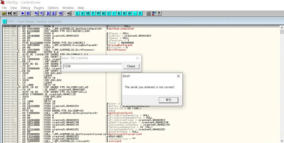This screenshot has width=284, height=143.
Task: Open Run trace window (... button)
Action: (135, 13)
